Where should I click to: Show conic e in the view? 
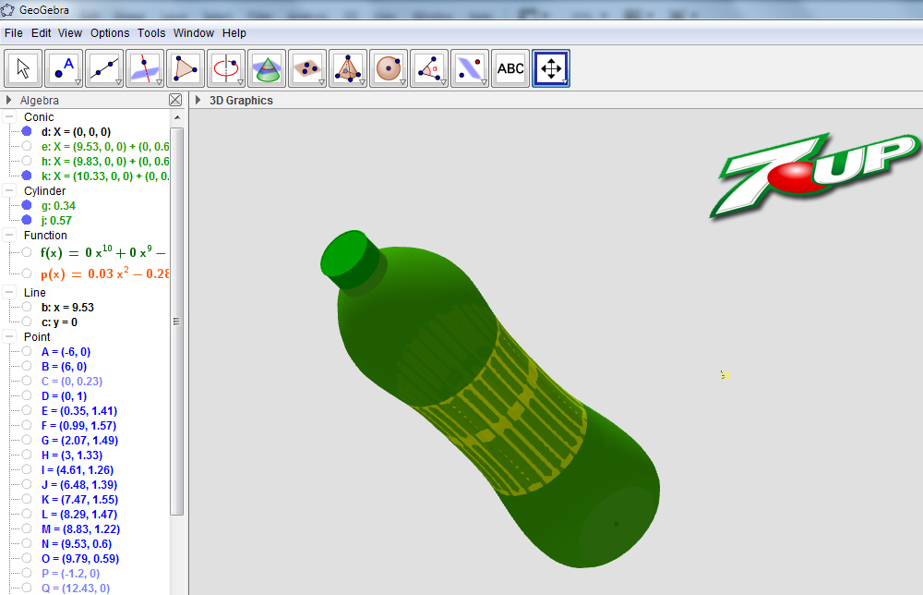point(27,146)
